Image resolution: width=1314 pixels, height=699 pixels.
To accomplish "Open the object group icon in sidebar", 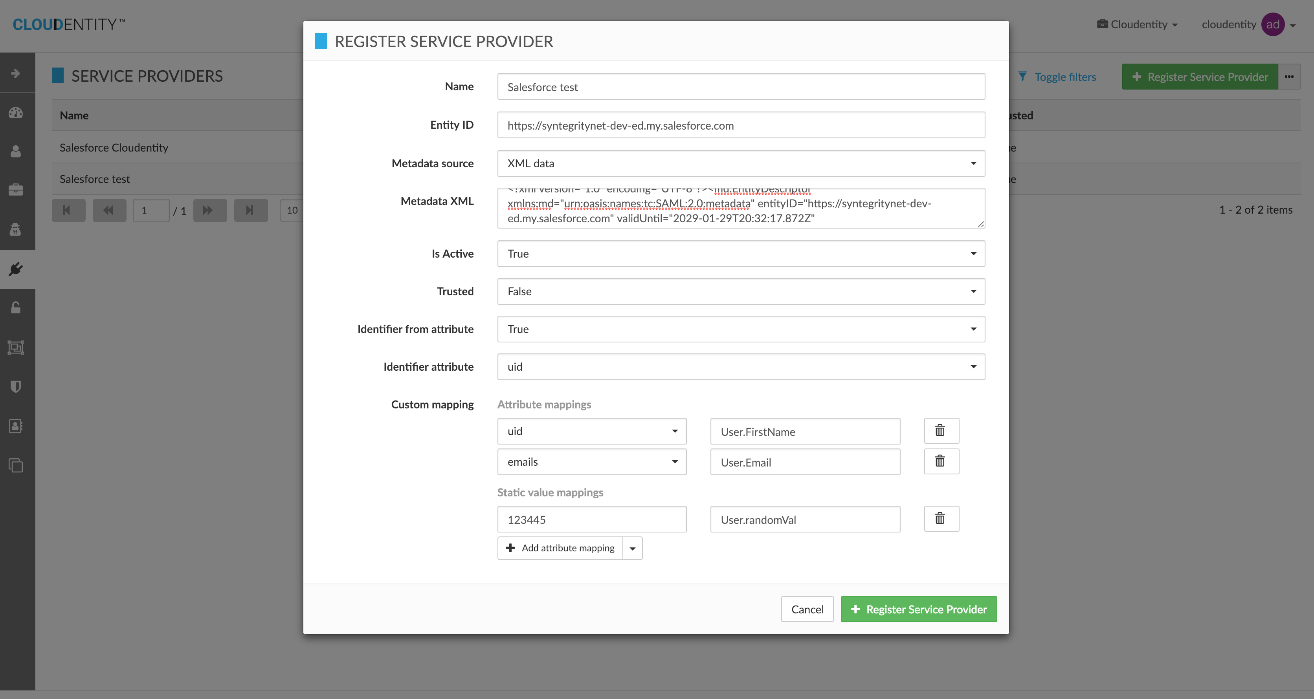I will 16,347.
